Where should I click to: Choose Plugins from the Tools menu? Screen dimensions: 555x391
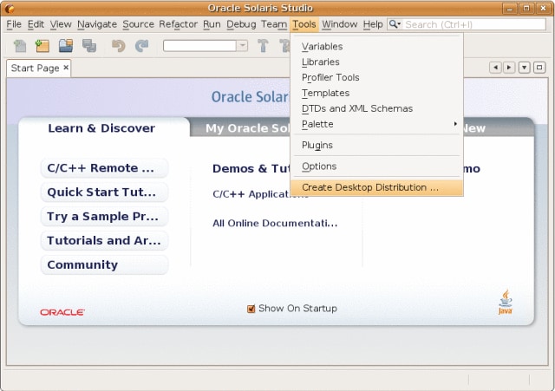click(x=317, y=145)
